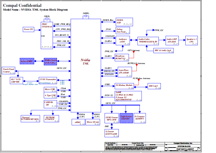Select the "DDR3L 1GB" memory block
Image resolution: width=216 pixels, height=153 pixels.
tap(124, 22)
